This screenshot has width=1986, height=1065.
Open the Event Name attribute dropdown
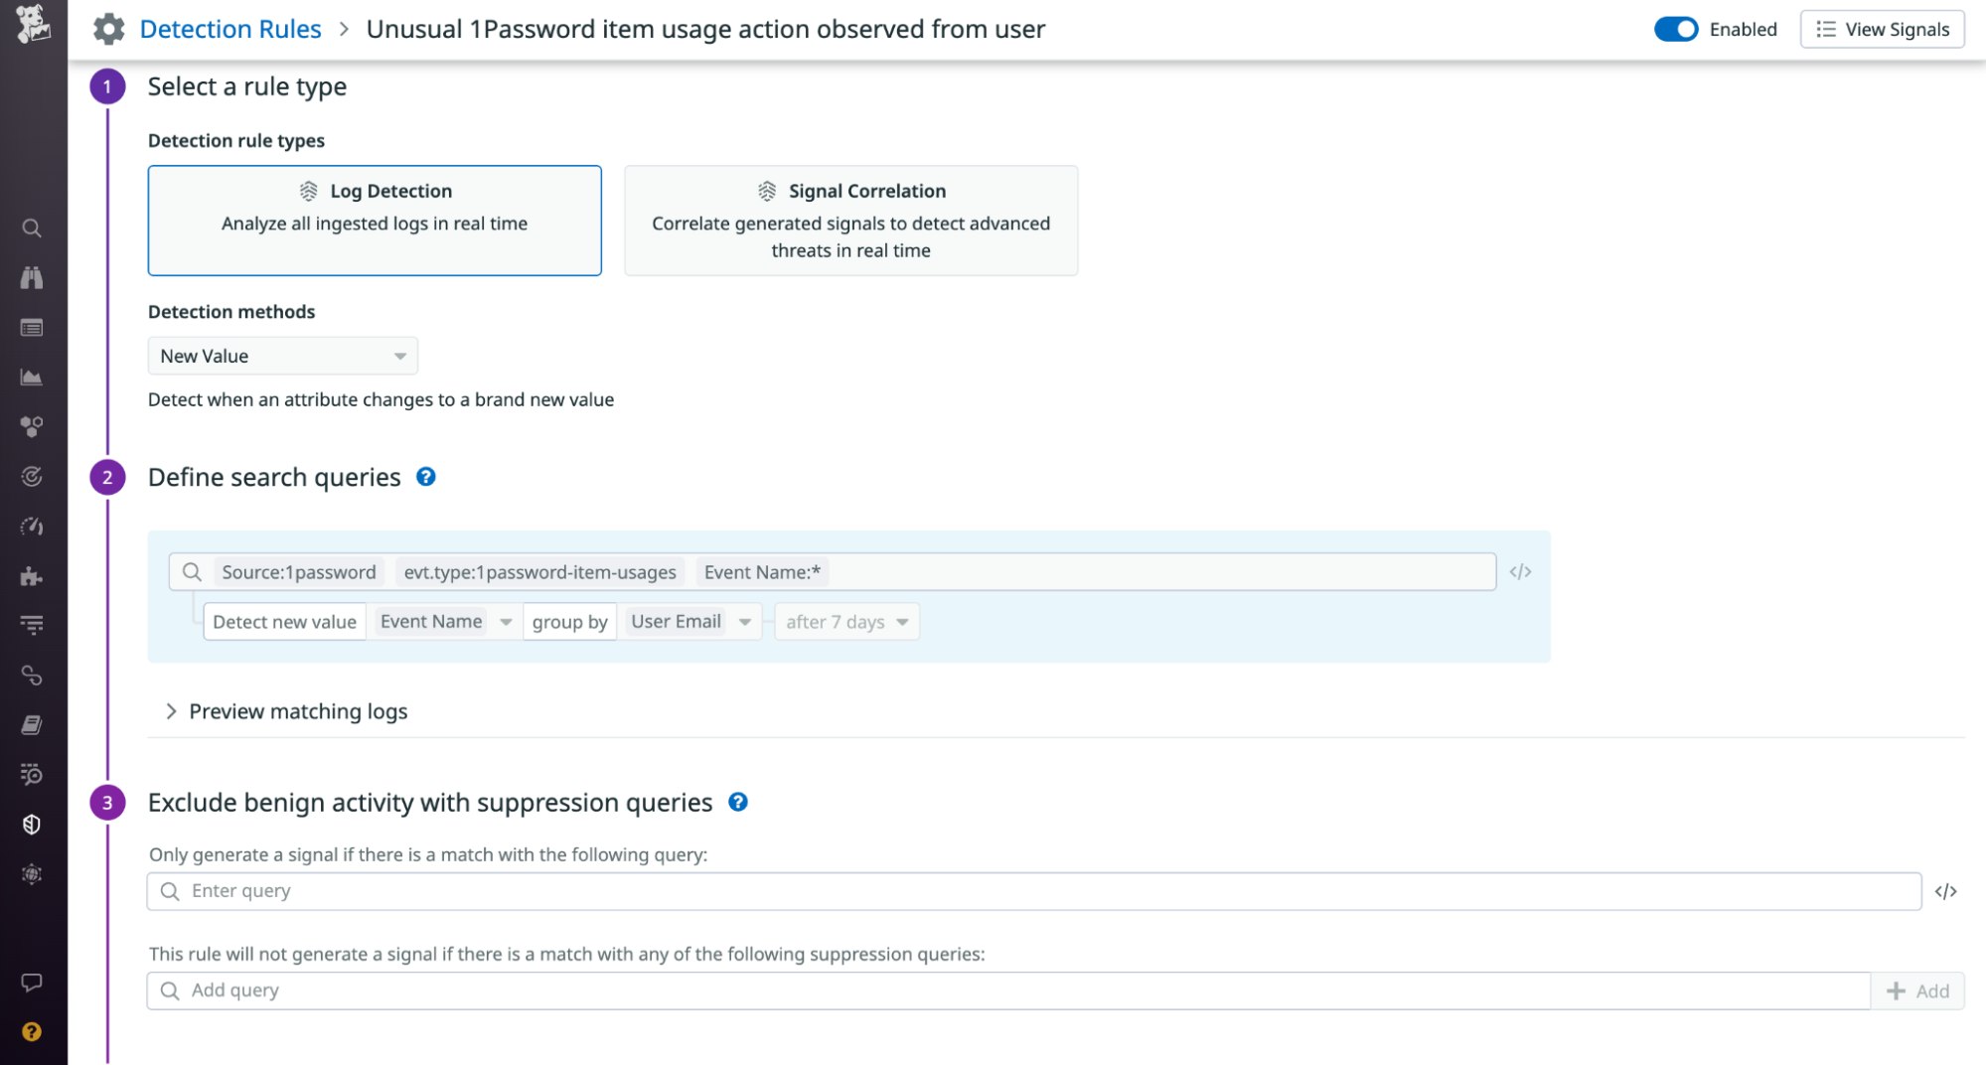coord(444,622)
